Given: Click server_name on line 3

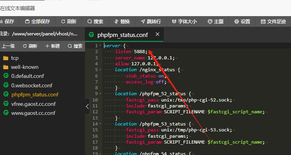Looking at the screenshot, I should click(x=130, y=58).
